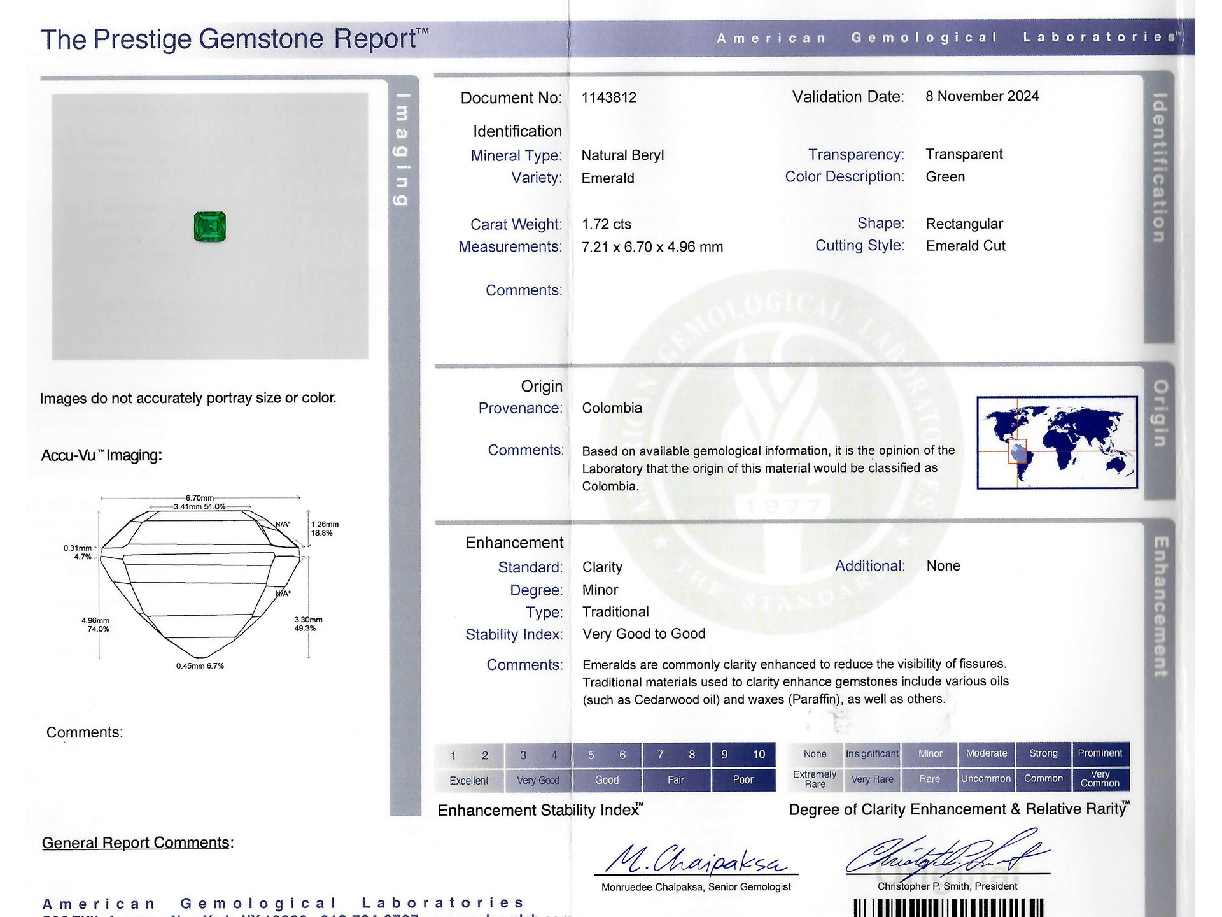
Task: Click the '6.70mm' width dimension label
Action: 200,498
